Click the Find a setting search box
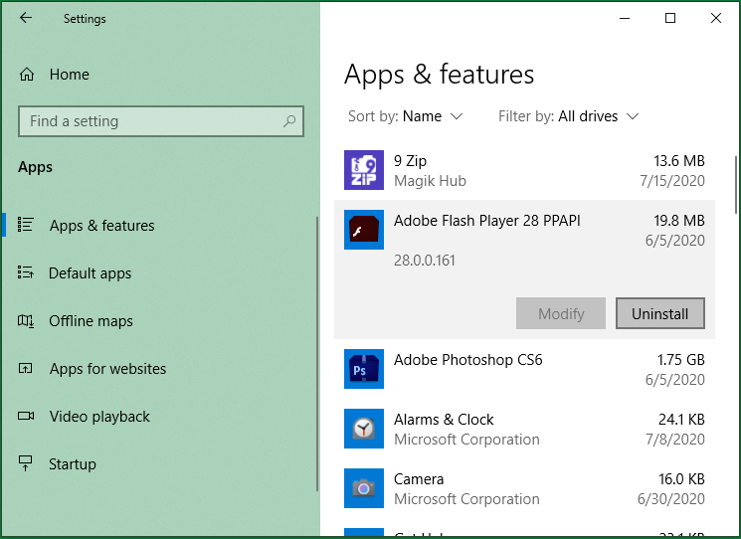Screen dimensions: 741x539 pos(161,121)
